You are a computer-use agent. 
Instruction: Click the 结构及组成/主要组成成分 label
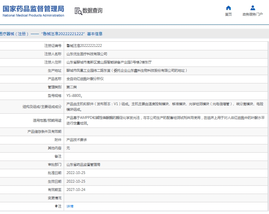click(42, 106)
